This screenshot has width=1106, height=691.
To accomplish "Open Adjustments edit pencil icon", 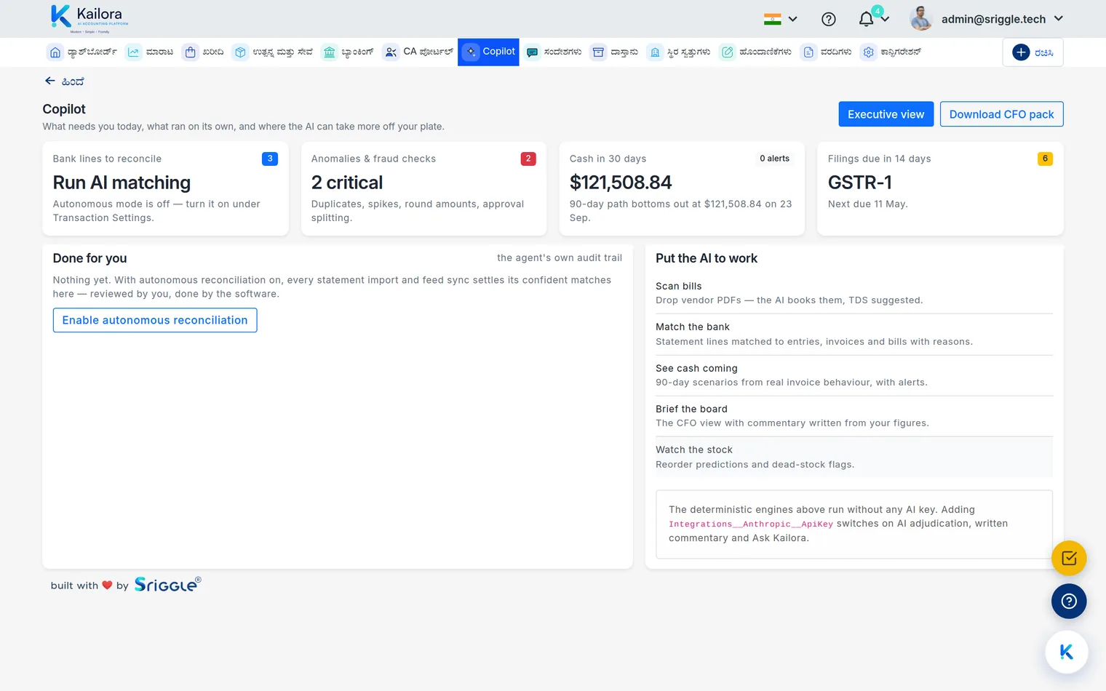I will click(727, 52).
